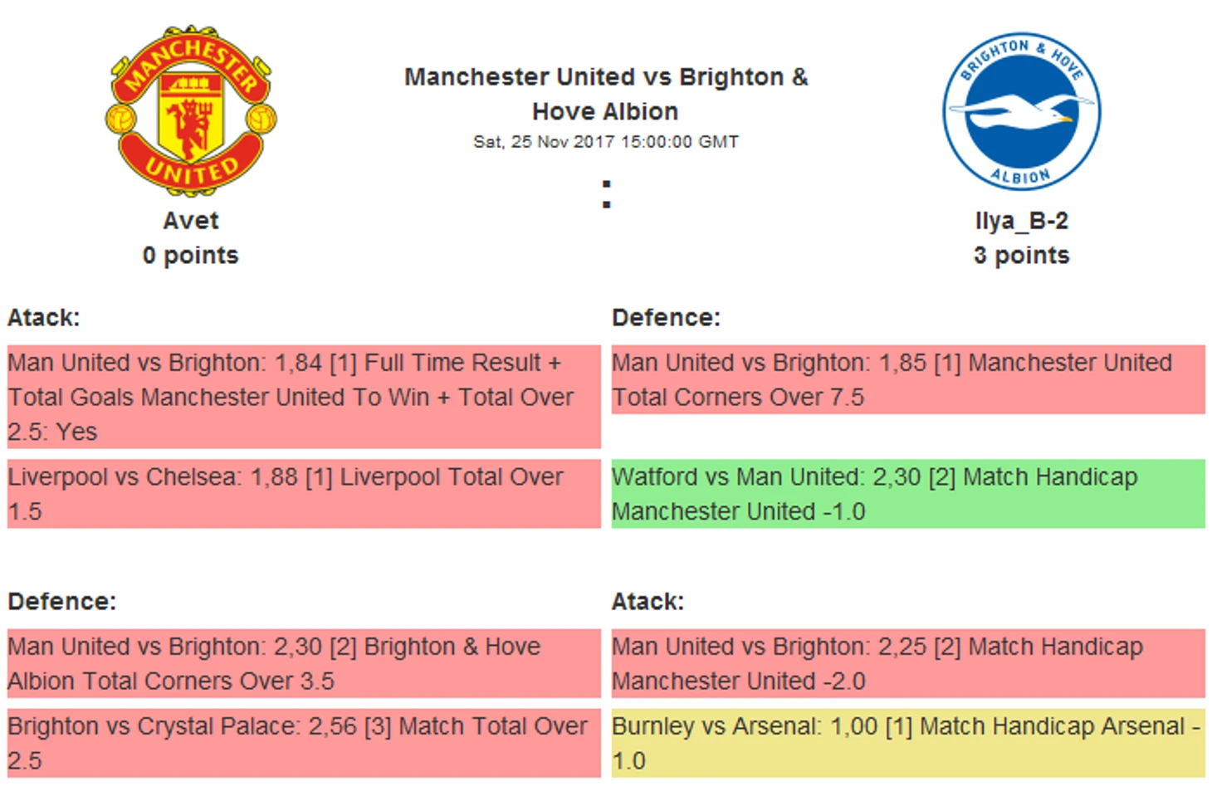Viewport: 1212px width, 796px height.
Task: Click Avet's lower Defence section heading
Action: tap(62, 602)
